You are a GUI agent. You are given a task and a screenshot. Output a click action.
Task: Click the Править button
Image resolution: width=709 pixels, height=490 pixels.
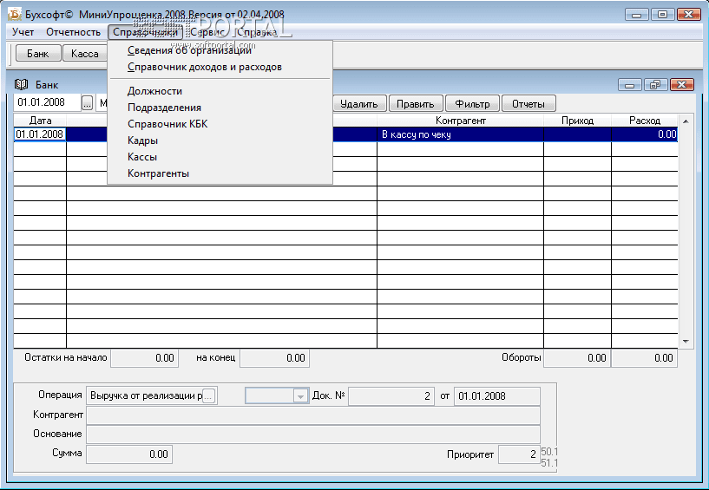(416, 104)
